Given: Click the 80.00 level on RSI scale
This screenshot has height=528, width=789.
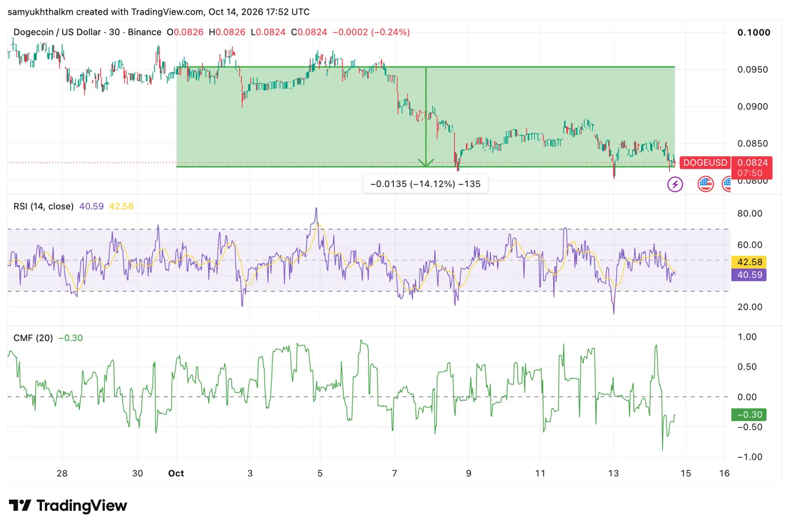Looking at the screenshot, I should click(x=750, y=213).
